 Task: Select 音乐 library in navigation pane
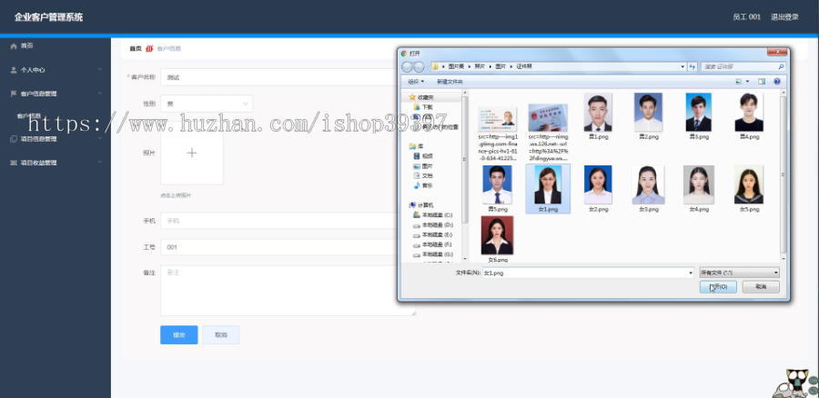pos(423,185)
